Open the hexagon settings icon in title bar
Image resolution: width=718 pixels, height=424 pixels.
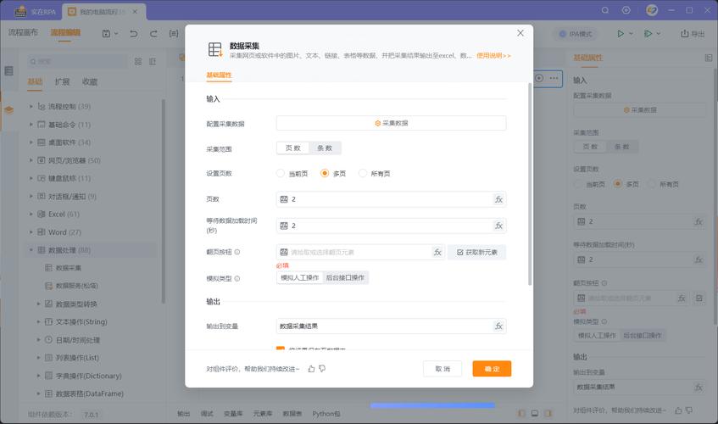[626, 10]
